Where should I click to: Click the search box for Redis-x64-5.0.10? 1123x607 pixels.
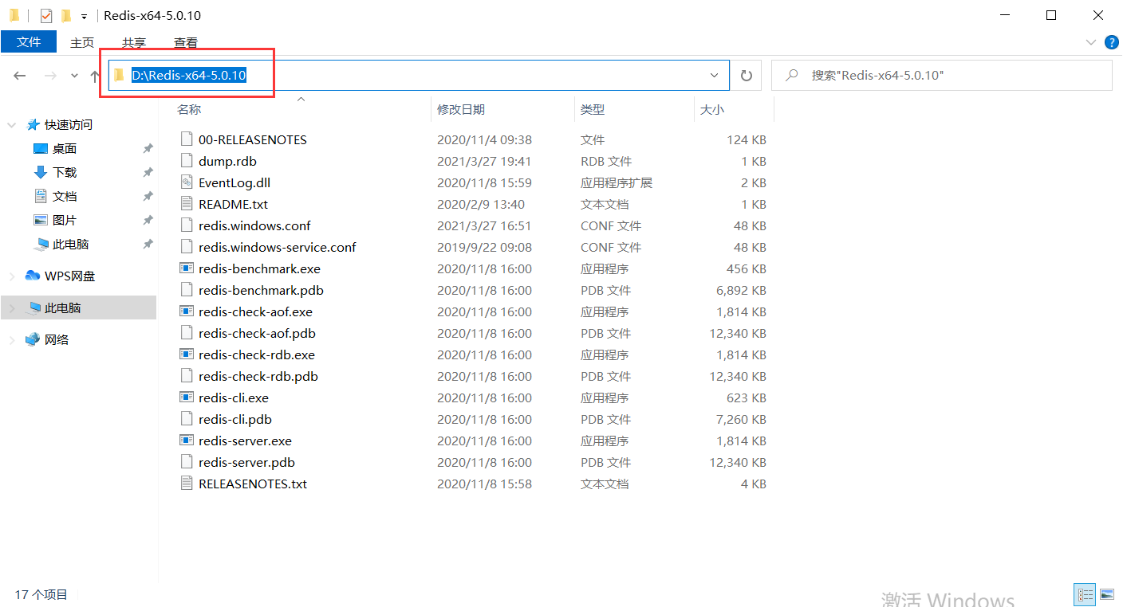click(942, 75)
